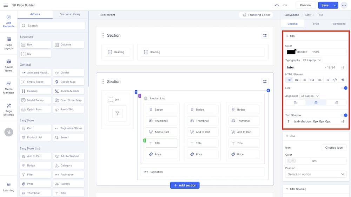The height and width of the screenshot is (197, 351).
Task: Select right alignment icon
Action: pos(336,103)
